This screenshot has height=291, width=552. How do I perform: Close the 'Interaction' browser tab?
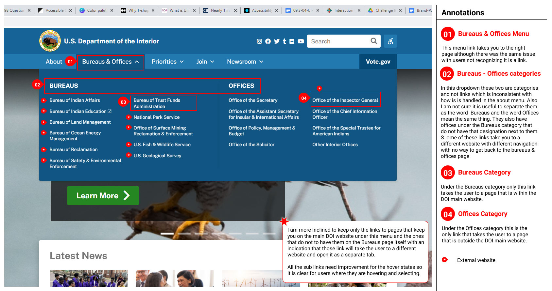(x=359, y=10)
